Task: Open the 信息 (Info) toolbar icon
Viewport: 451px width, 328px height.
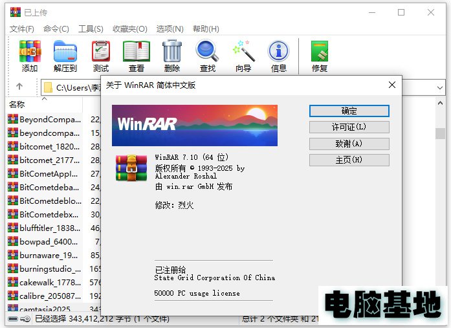Action: click(278, 52)
